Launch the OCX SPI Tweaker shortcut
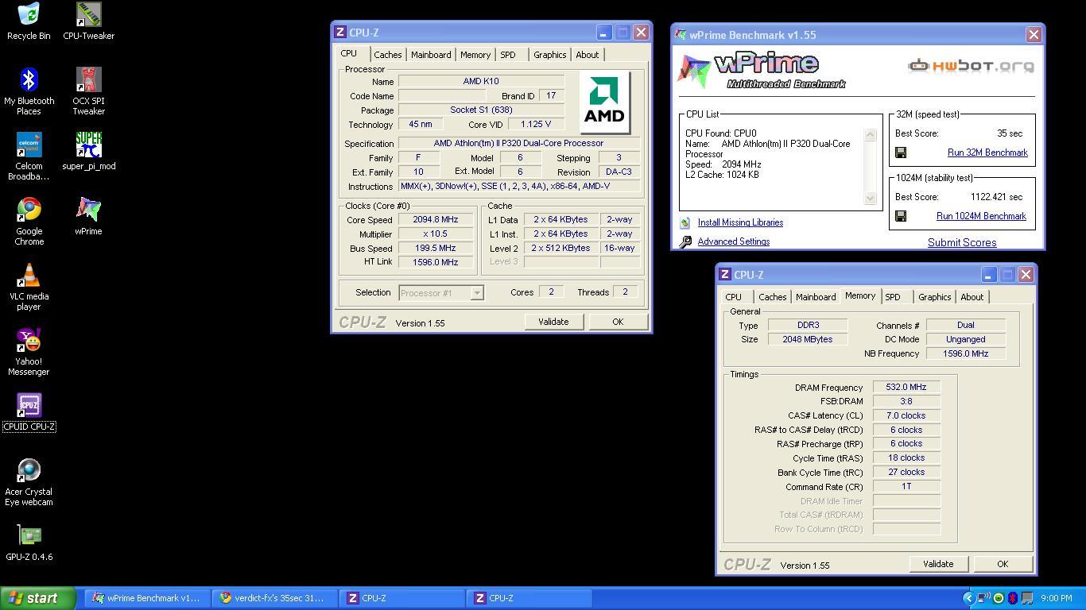The width and height of the screenshot is (1086, 610). click(x=88, y=92)
